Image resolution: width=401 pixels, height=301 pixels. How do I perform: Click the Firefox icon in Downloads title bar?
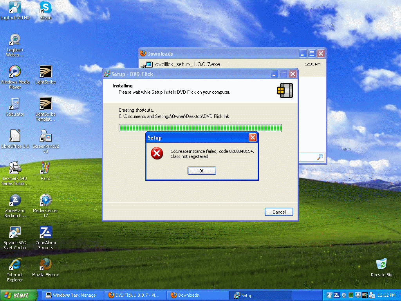[x=143, y=53]
